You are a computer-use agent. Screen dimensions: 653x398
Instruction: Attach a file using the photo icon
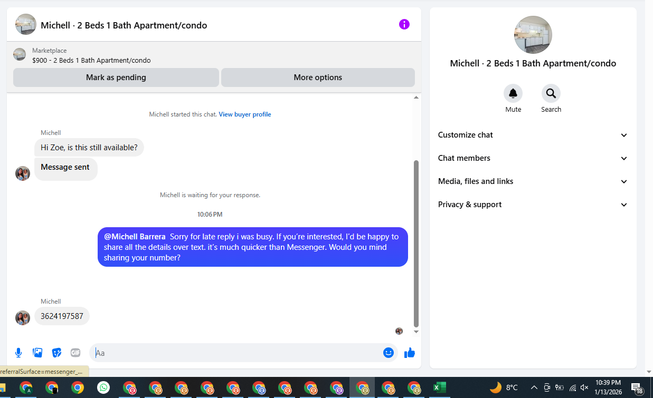(x=37, y=353)
